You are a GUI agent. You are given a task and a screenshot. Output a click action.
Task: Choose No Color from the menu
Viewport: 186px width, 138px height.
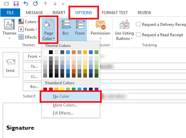click(x=71, y=96)
